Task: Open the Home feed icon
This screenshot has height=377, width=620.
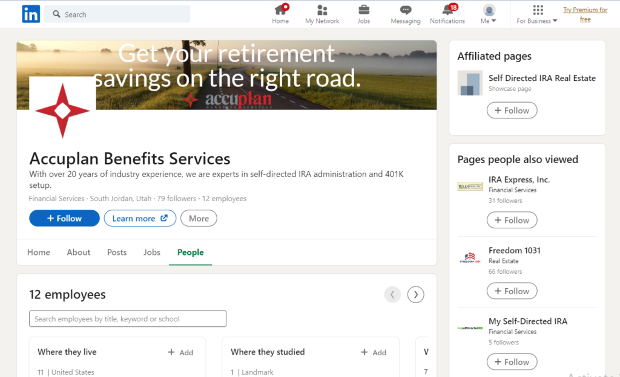Action: tap(280, 14)
